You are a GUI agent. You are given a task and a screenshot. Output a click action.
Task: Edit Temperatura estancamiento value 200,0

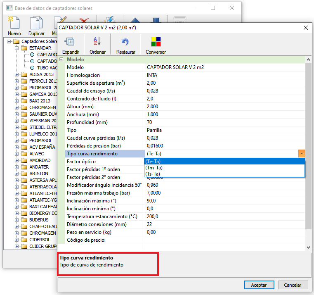pyautogui.click(x=225, y=216)
